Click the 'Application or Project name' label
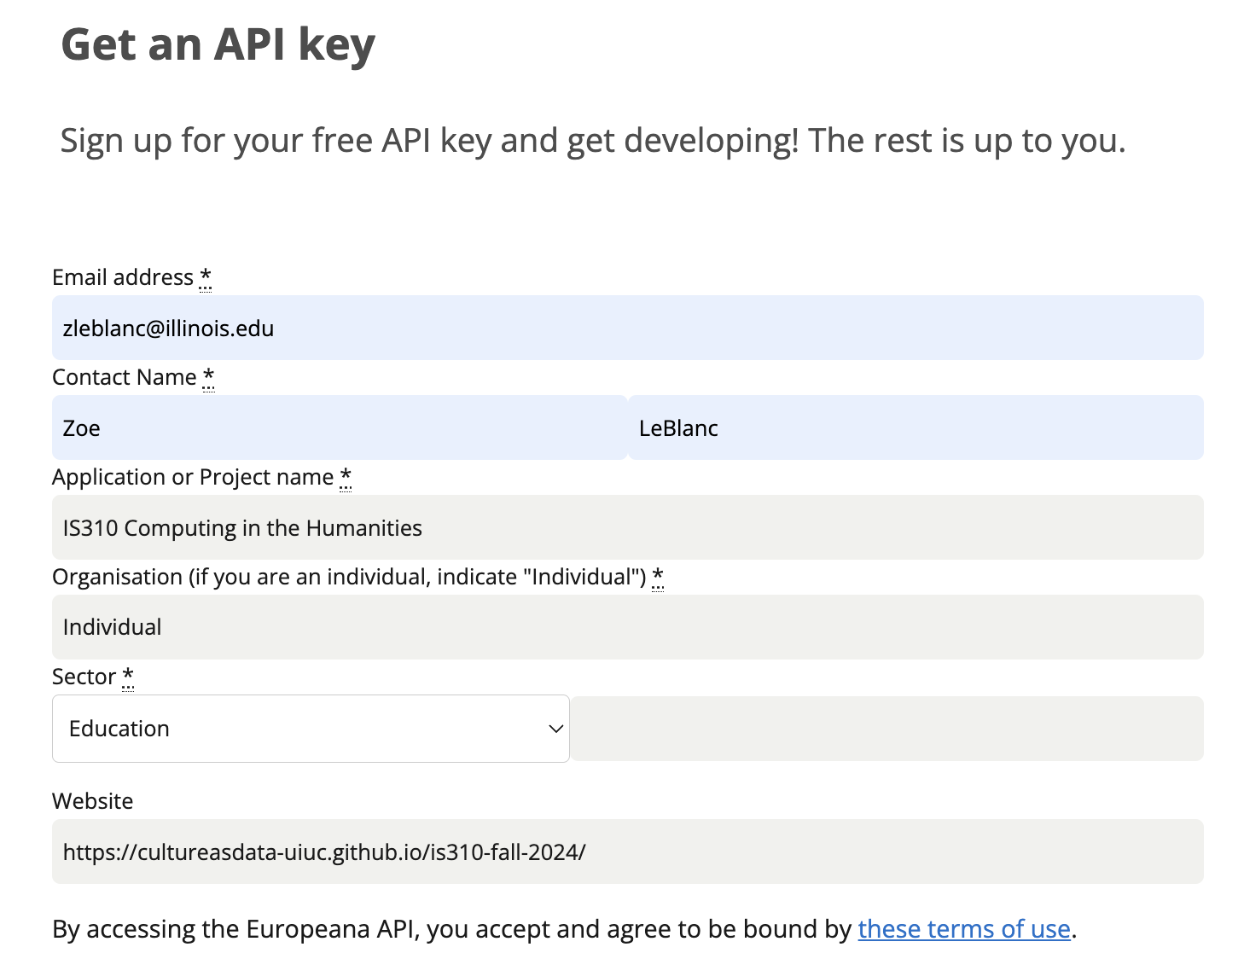1244x959 pixels. point(193,477)
